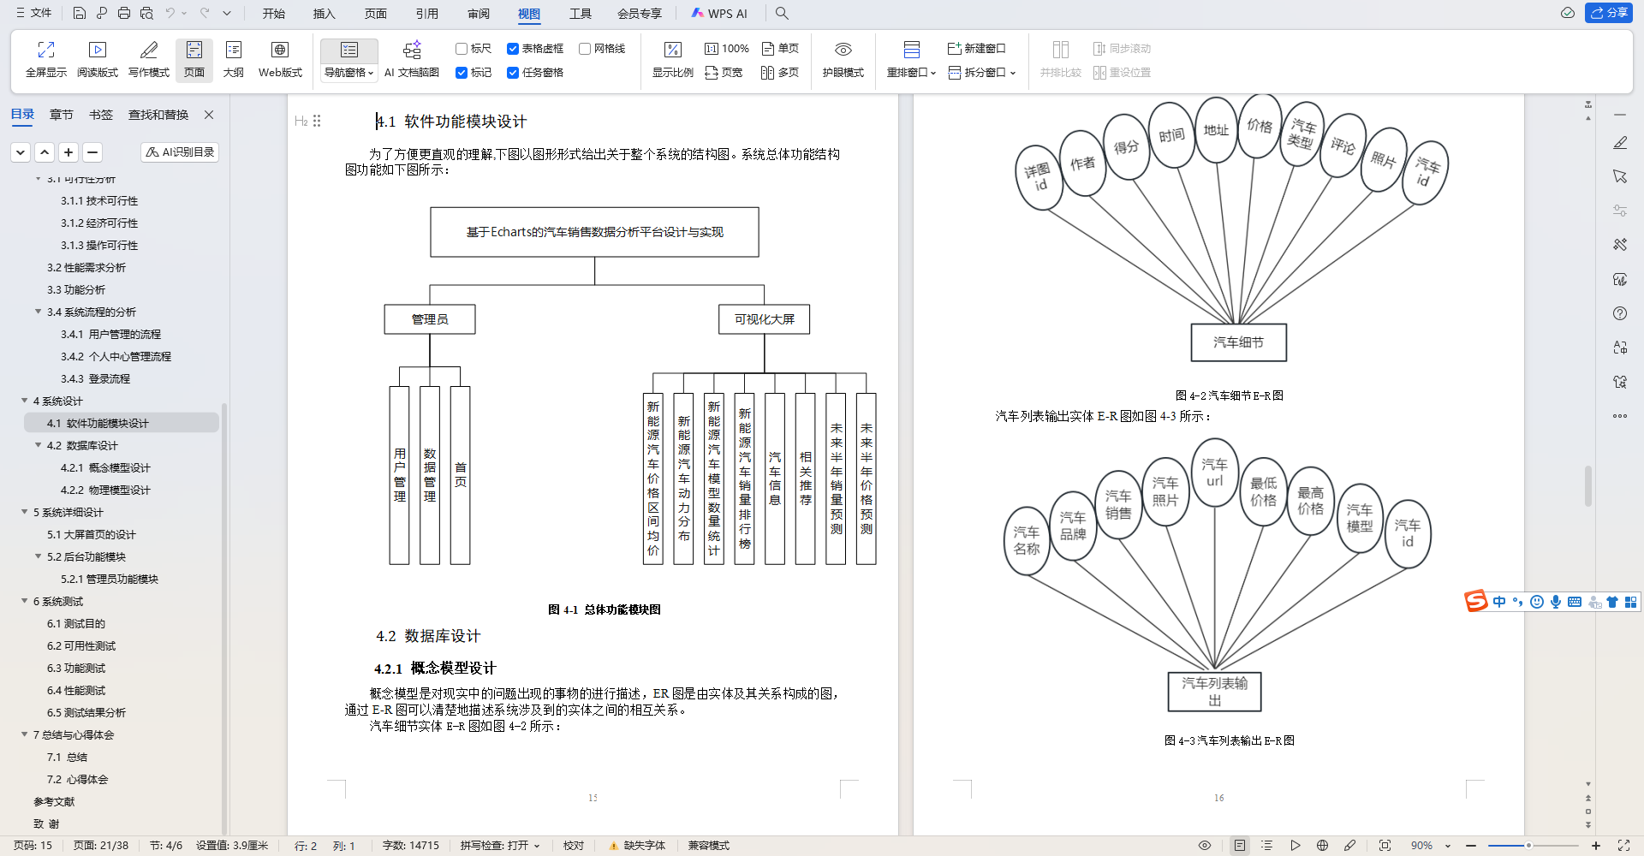Enable Eye protection mode (护眼模式)
1644x856 pixels.
843,60
